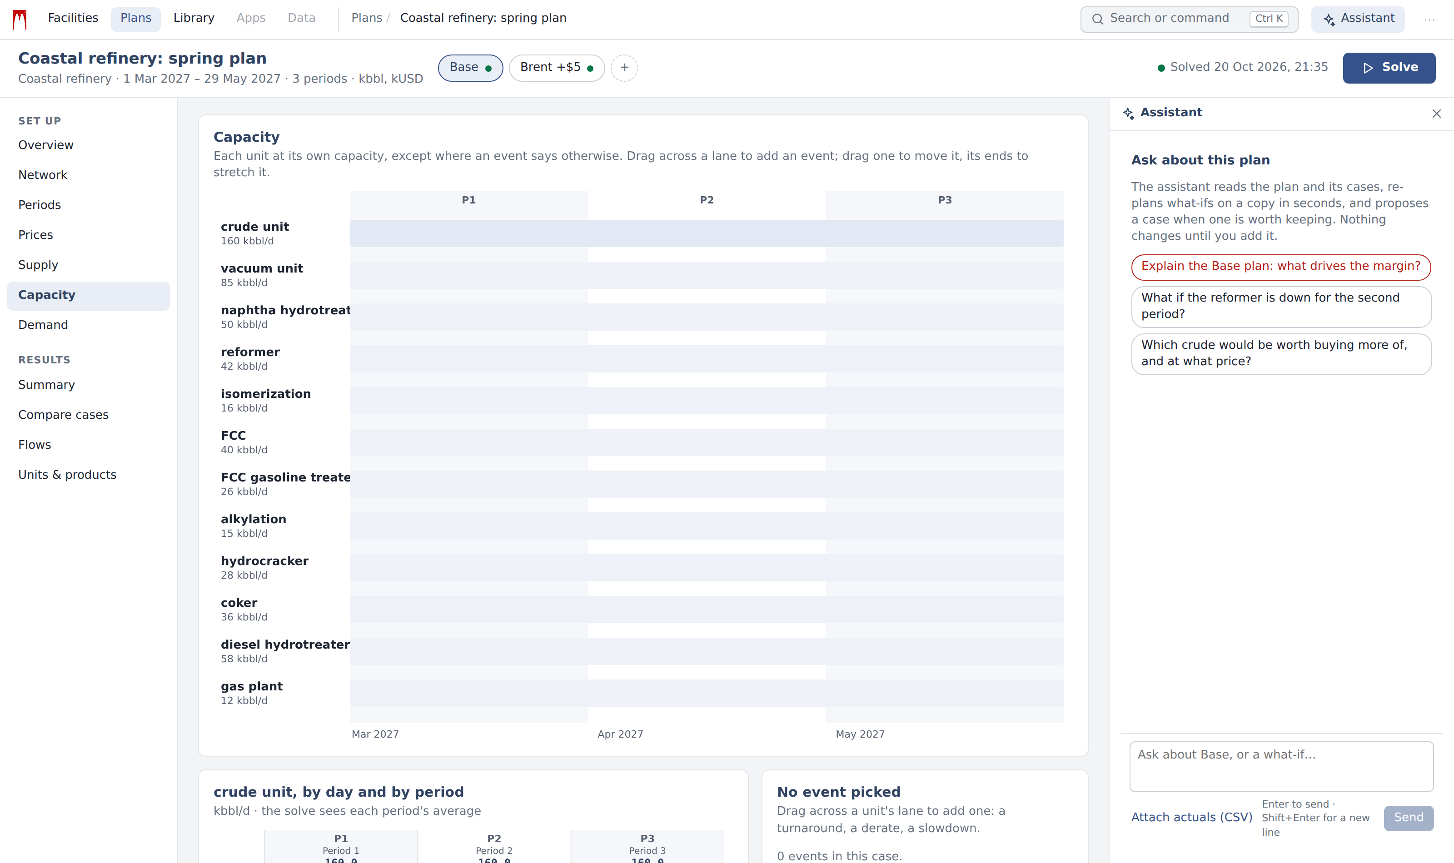Click the P1 column header in timeline

469,200
